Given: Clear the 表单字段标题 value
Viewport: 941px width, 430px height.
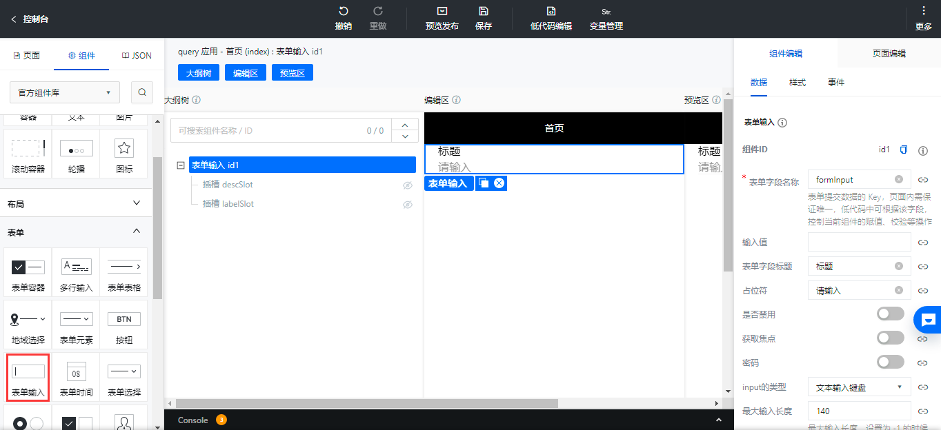Looking at the screenshot, I should (899, 266).
